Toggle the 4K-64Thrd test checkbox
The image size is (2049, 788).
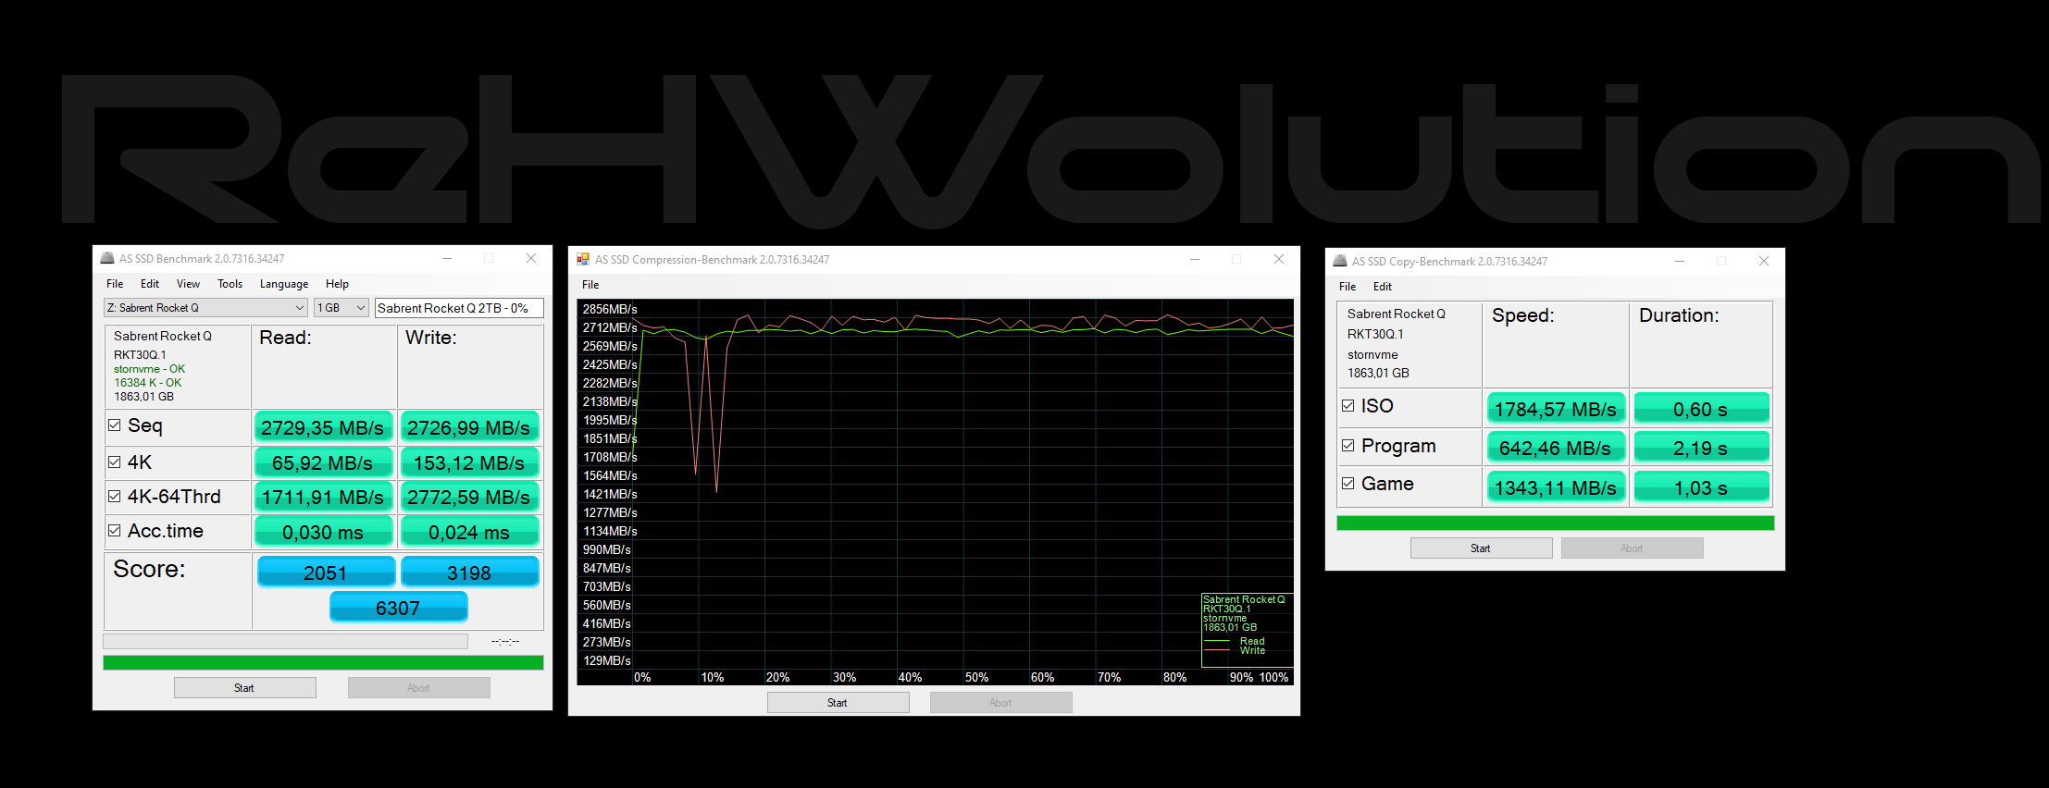click(115, 497)
